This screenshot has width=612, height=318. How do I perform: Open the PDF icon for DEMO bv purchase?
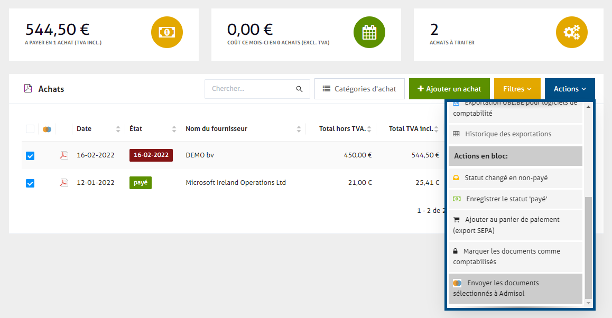[64, 155]
